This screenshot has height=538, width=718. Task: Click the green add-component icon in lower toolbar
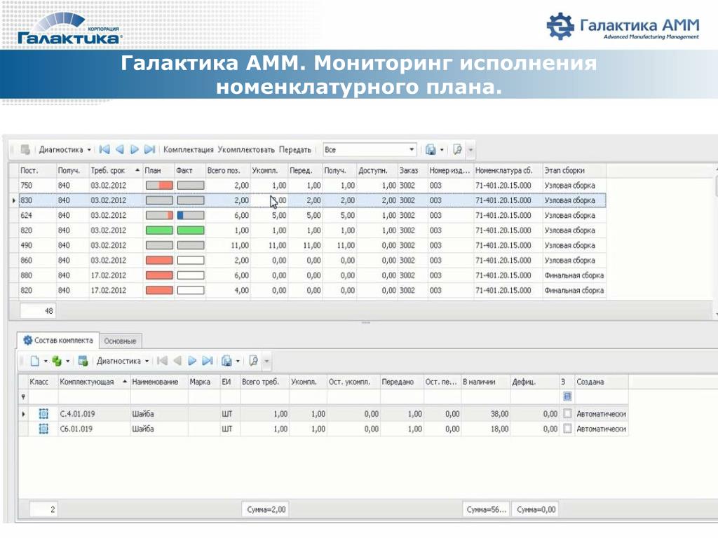pyautogui.click(x=57, y=361)
